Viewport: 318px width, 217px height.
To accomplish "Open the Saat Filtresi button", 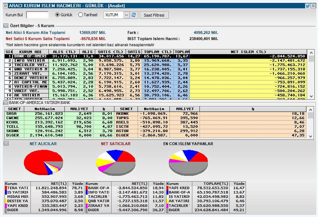I will tap(154, 15).
